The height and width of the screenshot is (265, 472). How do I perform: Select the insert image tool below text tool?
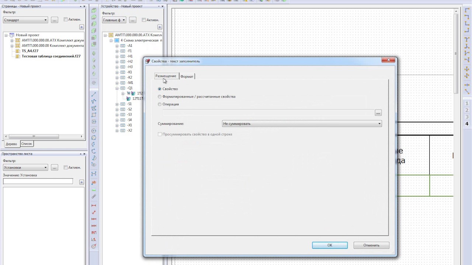94,190
